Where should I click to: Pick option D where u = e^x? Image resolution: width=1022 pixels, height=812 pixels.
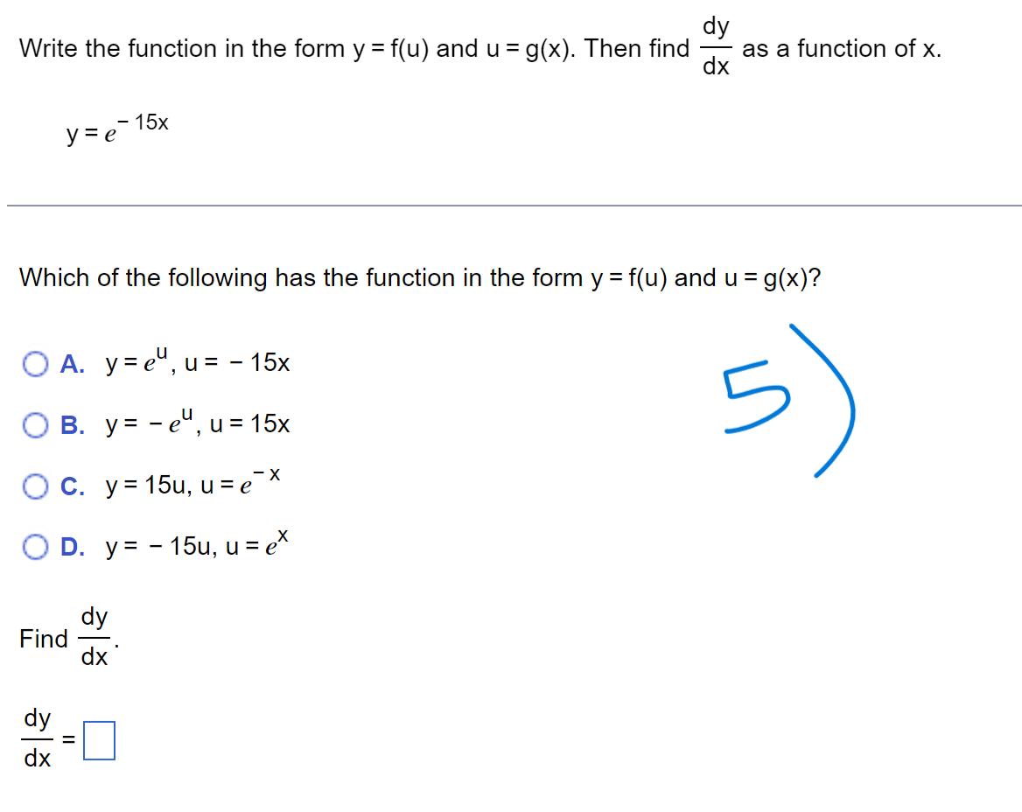tap(36, 546)
